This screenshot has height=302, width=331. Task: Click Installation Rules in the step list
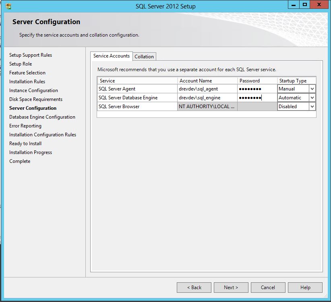[27, 82]
